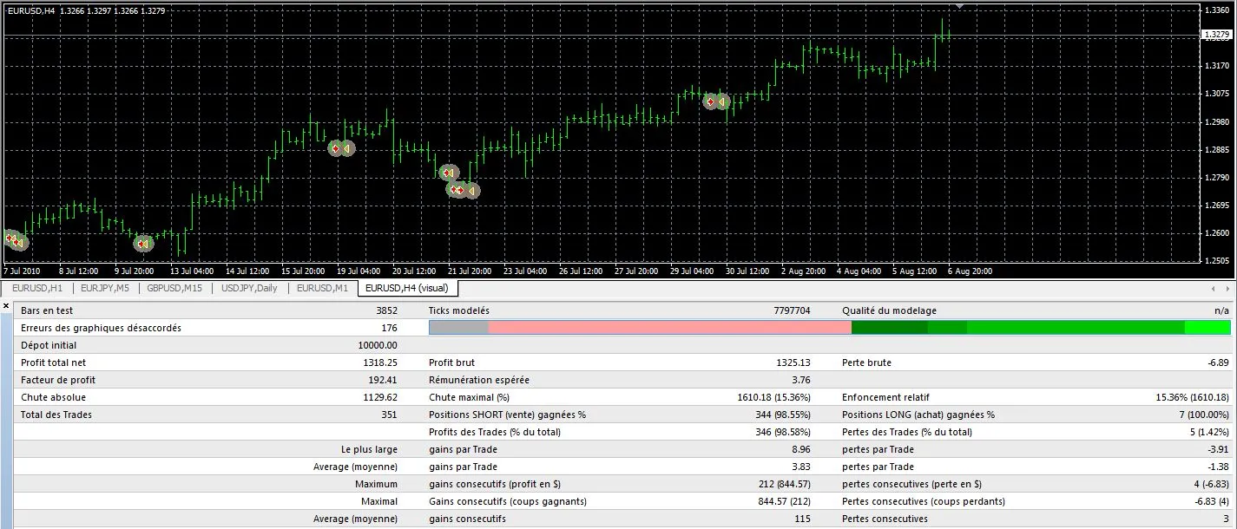Click the chart shift triangle marker
This screenshot has width=1237, height=529.
coord(959,6)
